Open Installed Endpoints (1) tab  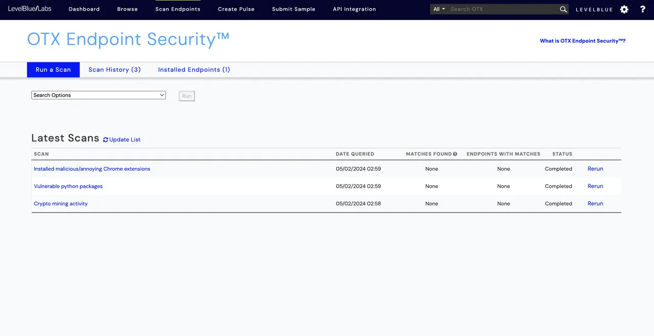tap(194, 70)
